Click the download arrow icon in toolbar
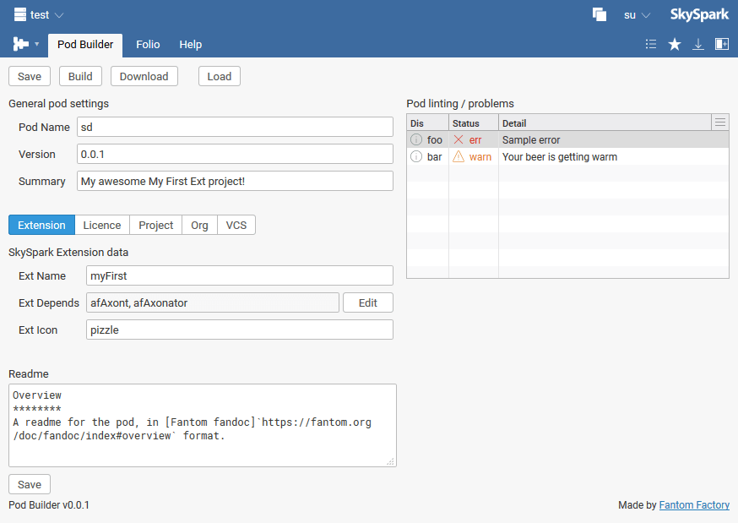This screenshot has width=738, height=523. coord(698,44)
